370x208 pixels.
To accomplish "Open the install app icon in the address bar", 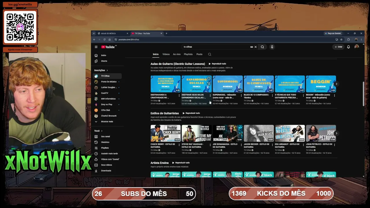I will (337, 40).
